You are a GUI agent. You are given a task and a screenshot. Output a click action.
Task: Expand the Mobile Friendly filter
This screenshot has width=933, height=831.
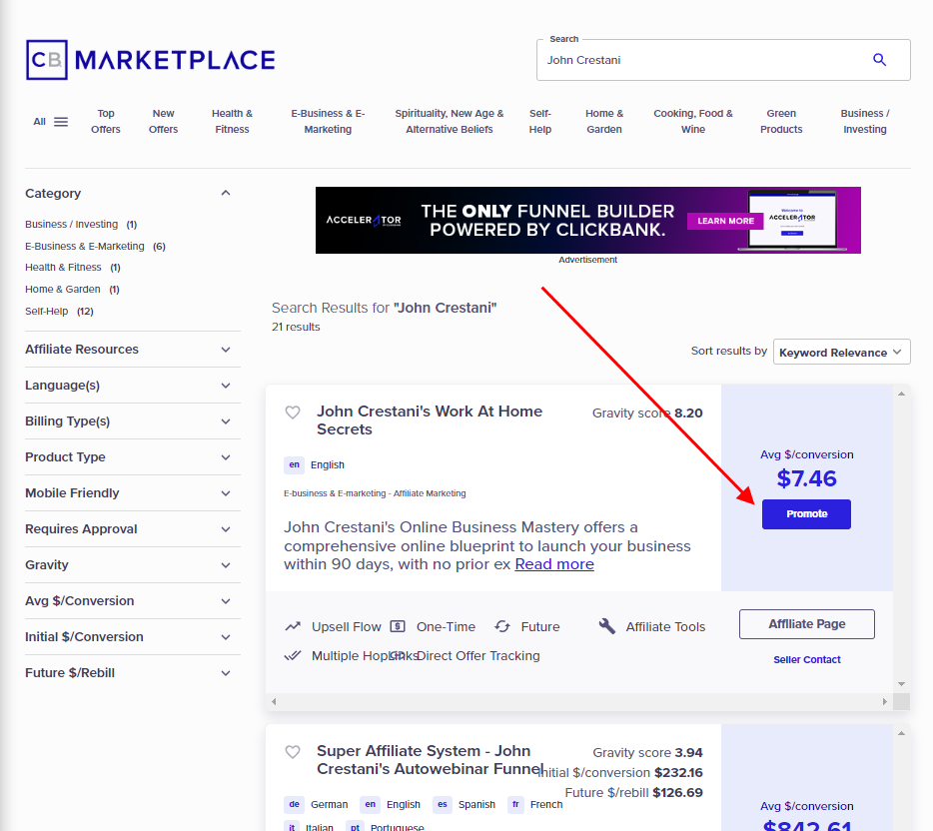pos(226,493)
